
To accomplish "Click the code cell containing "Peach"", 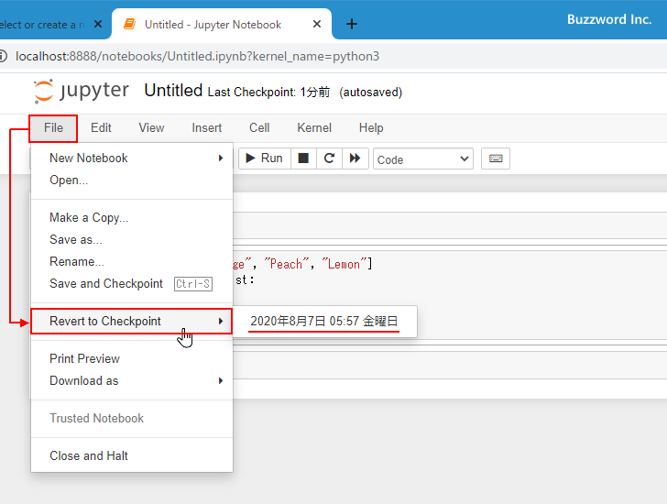I will click(x=450, y=295).
